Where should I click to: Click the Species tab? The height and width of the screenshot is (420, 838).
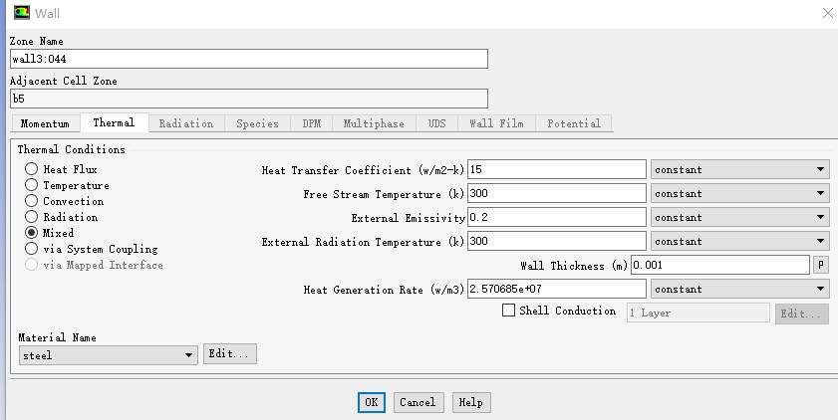[257, 123]
